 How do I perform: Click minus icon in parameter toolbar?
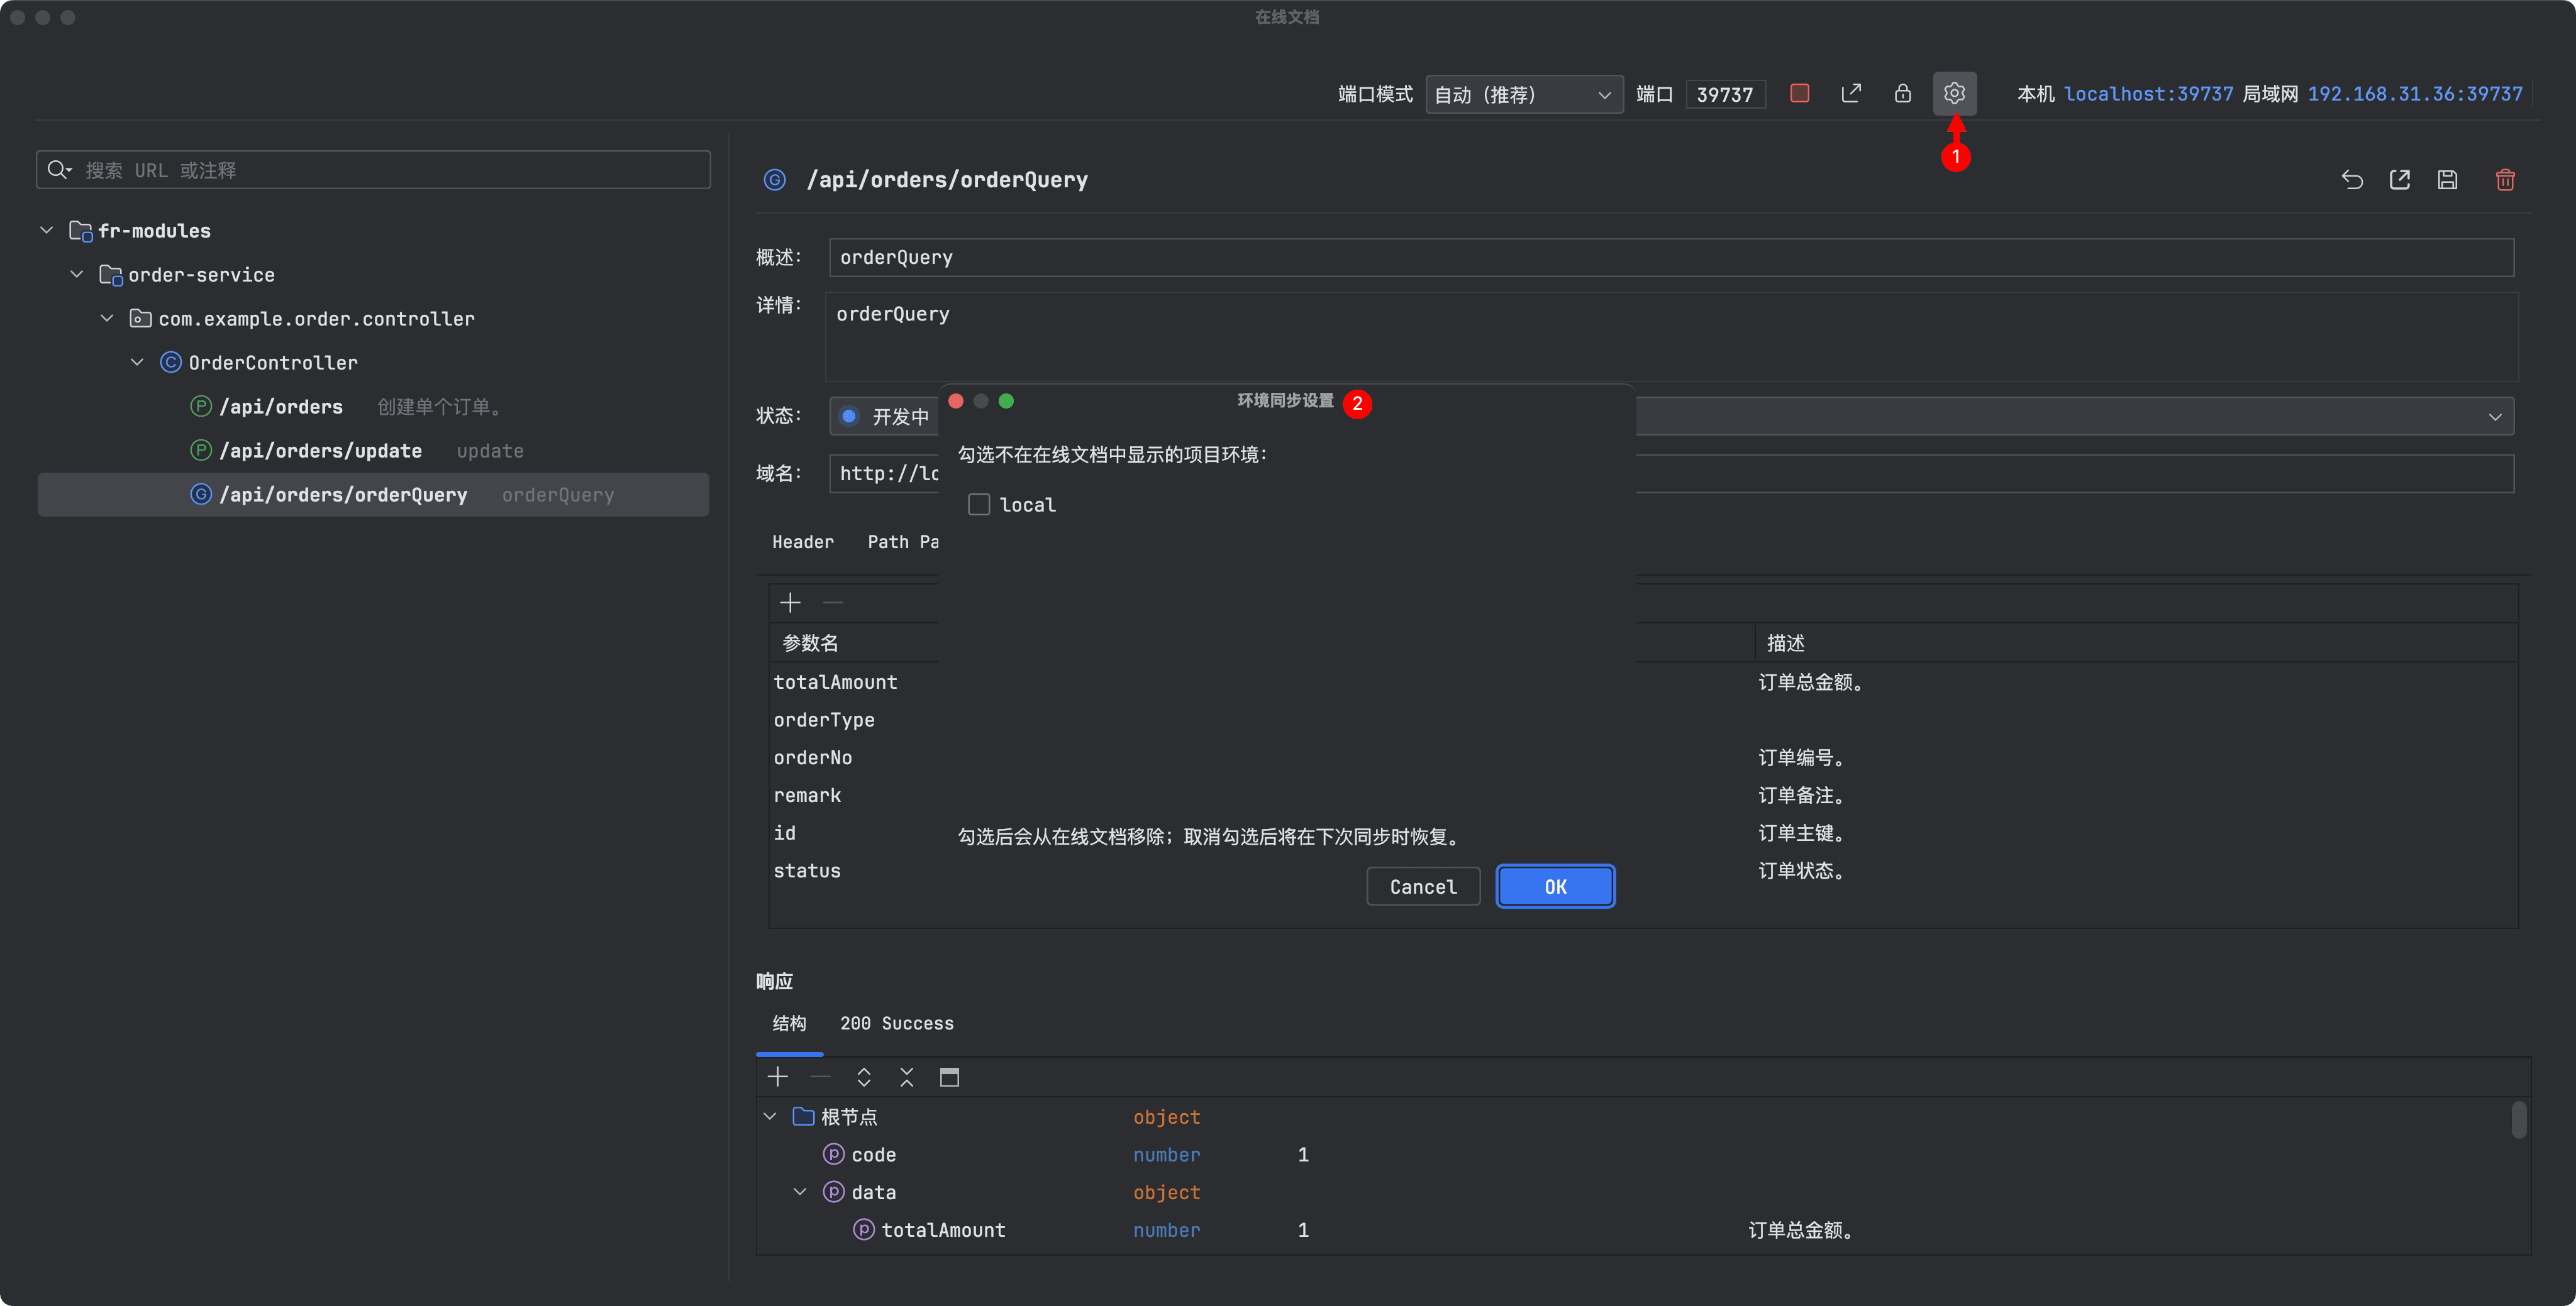tap(832, 603)
